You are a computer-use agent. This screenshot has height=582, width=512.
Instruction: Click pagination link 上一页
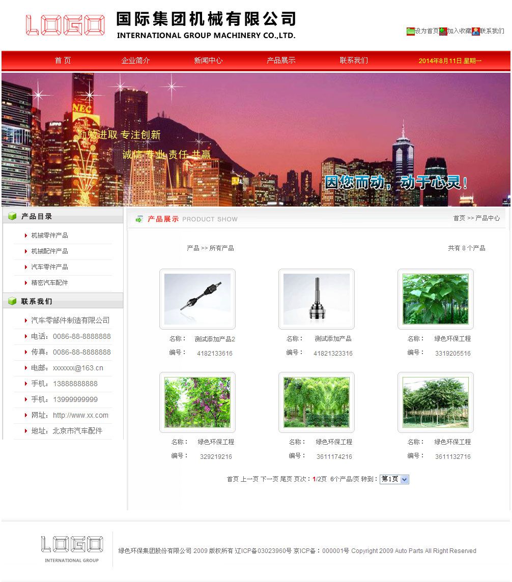(x=249, y=479)
